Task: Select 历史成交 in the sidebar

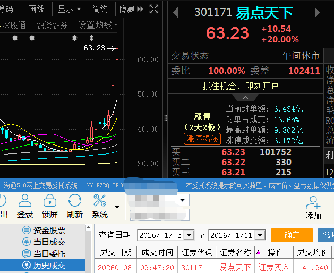Action: tap(44, 266)
